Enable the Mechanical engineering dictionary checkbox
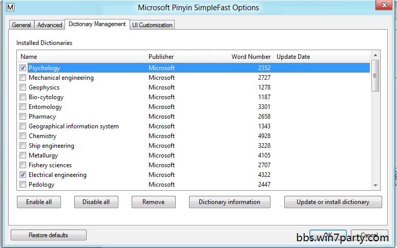 pos(23,77)
